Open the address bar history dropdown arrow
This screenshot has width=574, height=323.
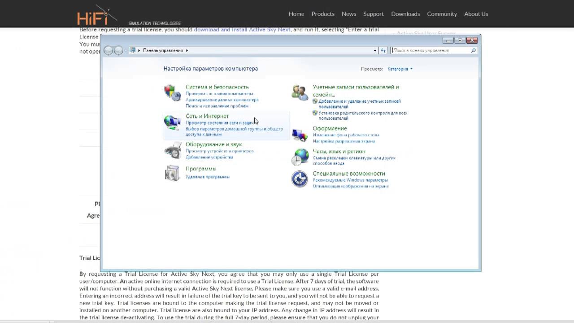pos(375,51)
